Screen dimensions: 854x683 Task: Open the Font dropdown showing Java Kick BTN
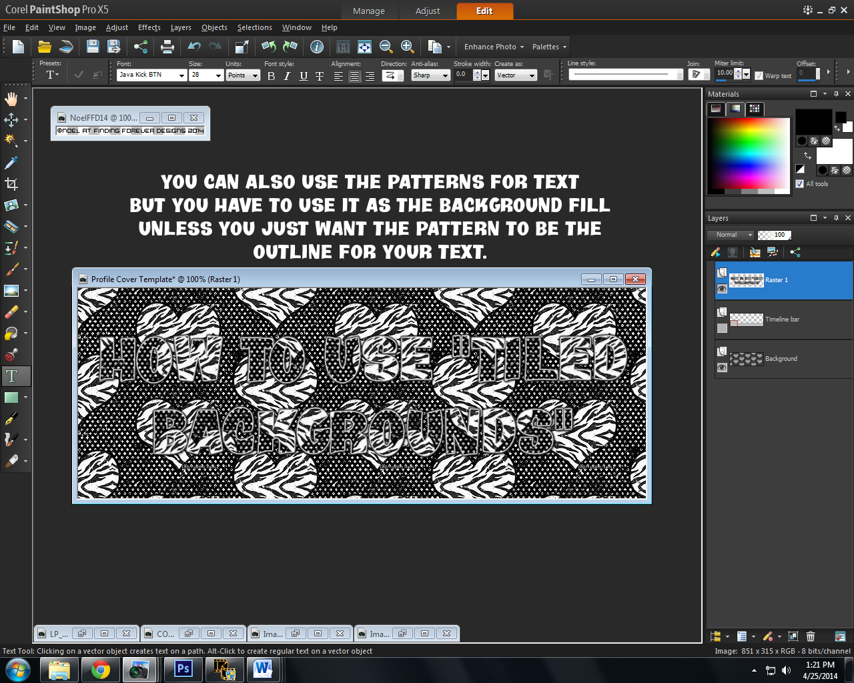click(x=182, y=75)
